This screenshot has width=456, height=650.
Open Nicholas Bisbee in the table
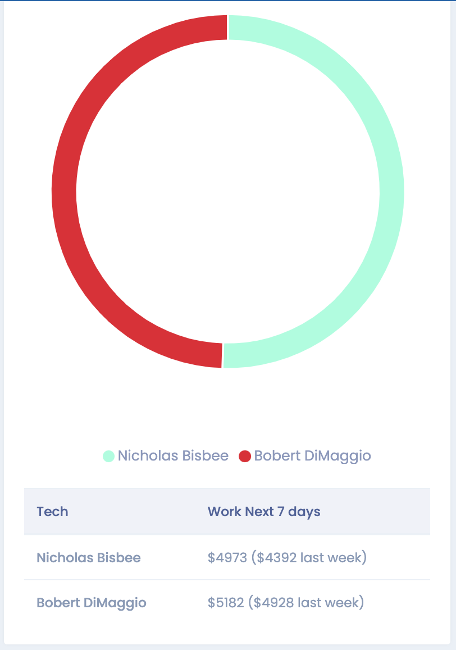point(89,558)
